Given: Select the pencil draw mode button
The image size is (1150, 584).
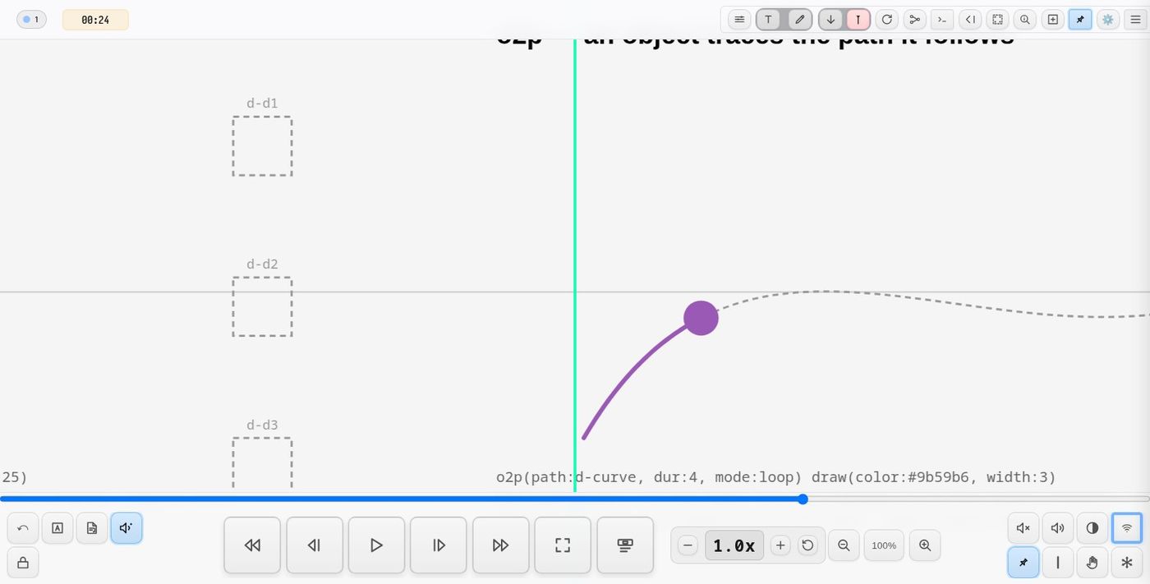Looking at the screenshot, I should click(x=799, y=20).
